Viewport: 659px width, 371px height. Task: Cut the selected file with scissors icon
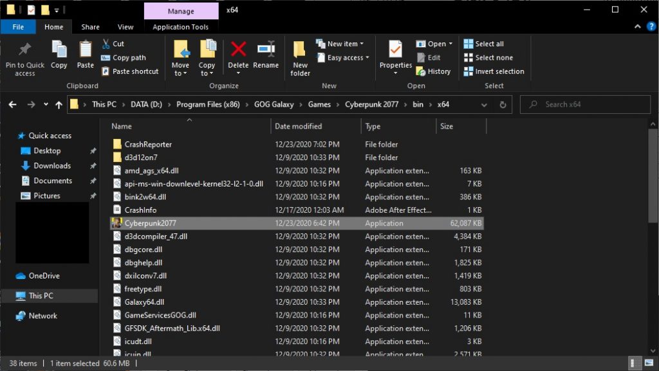pyautogui.click(x=106, y=44)
